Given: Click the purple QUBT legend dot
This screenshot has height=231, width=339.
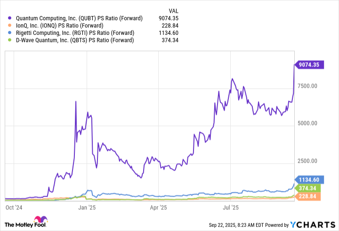Looking at the screenshot, I should coord(10,18).
